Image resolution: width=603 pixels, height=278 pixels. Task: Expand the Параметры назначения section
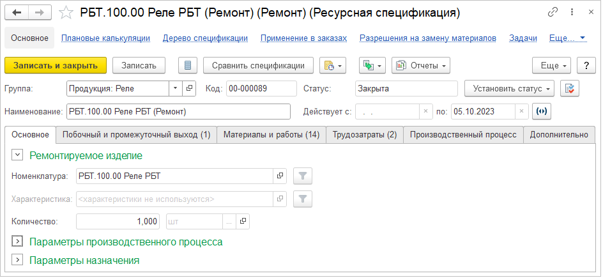tap(18, 260)
